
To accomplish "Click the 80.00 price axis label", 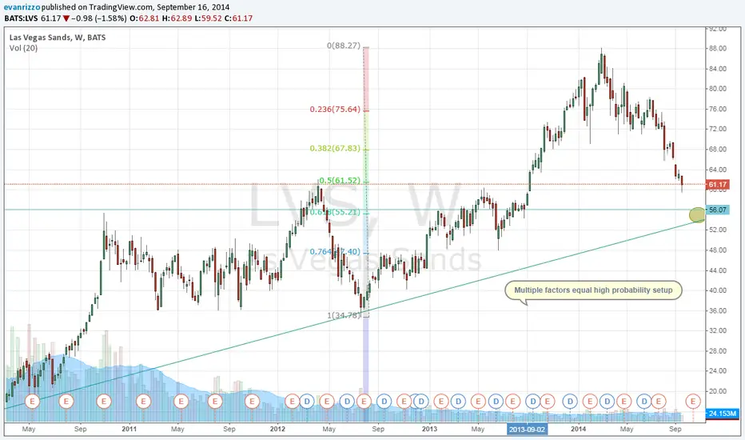I will coord(718,89).
